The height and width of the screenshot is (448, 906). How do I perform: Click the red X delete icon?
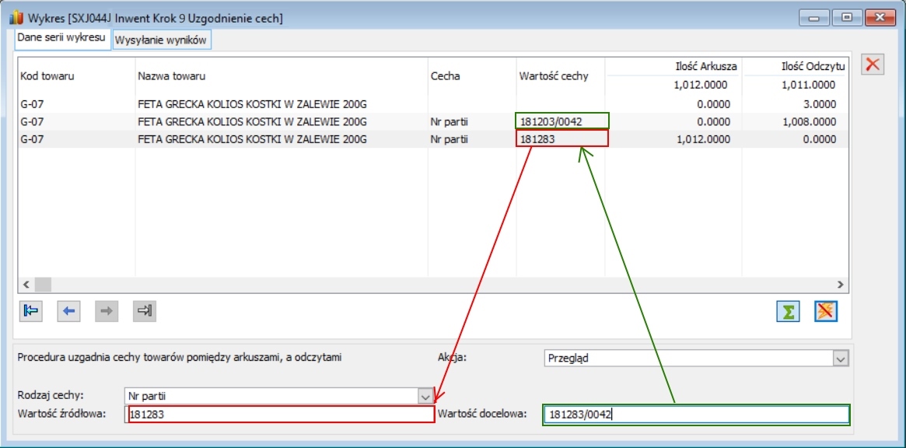tap(873, 65)
